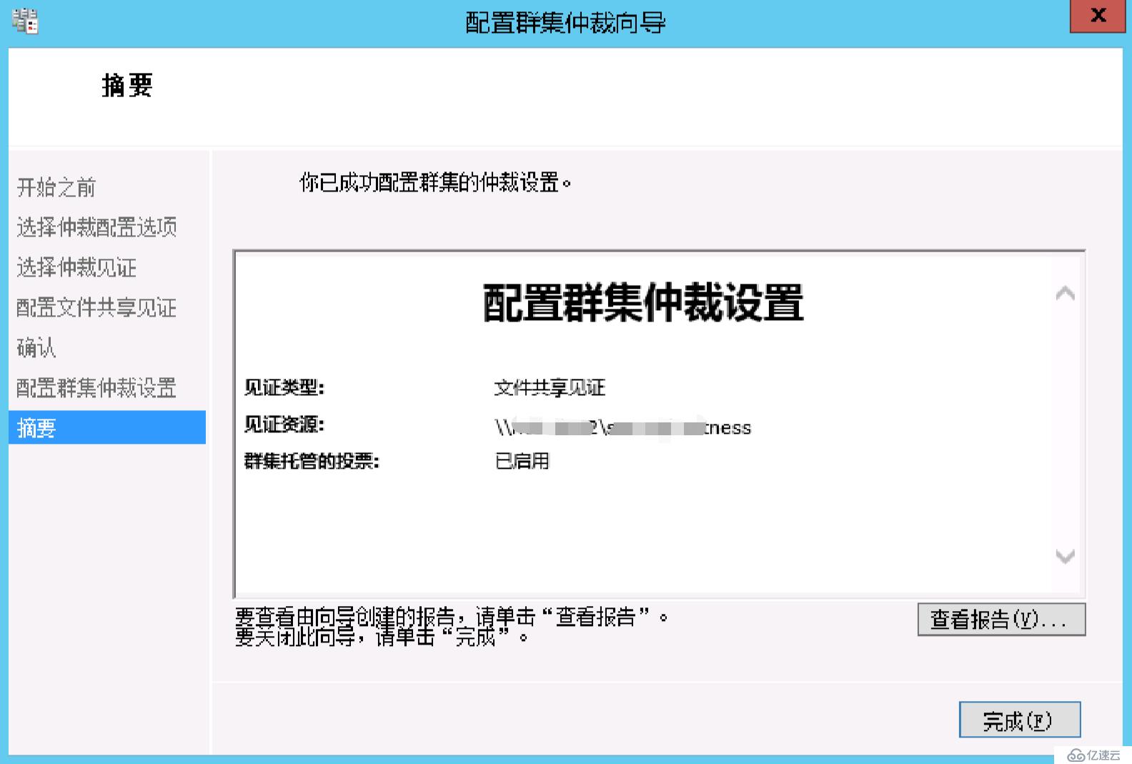The height and width of the screenshot is (764, 1132).
Task: Click the witness resource path ending in tness
Action: tap(622, 427)
